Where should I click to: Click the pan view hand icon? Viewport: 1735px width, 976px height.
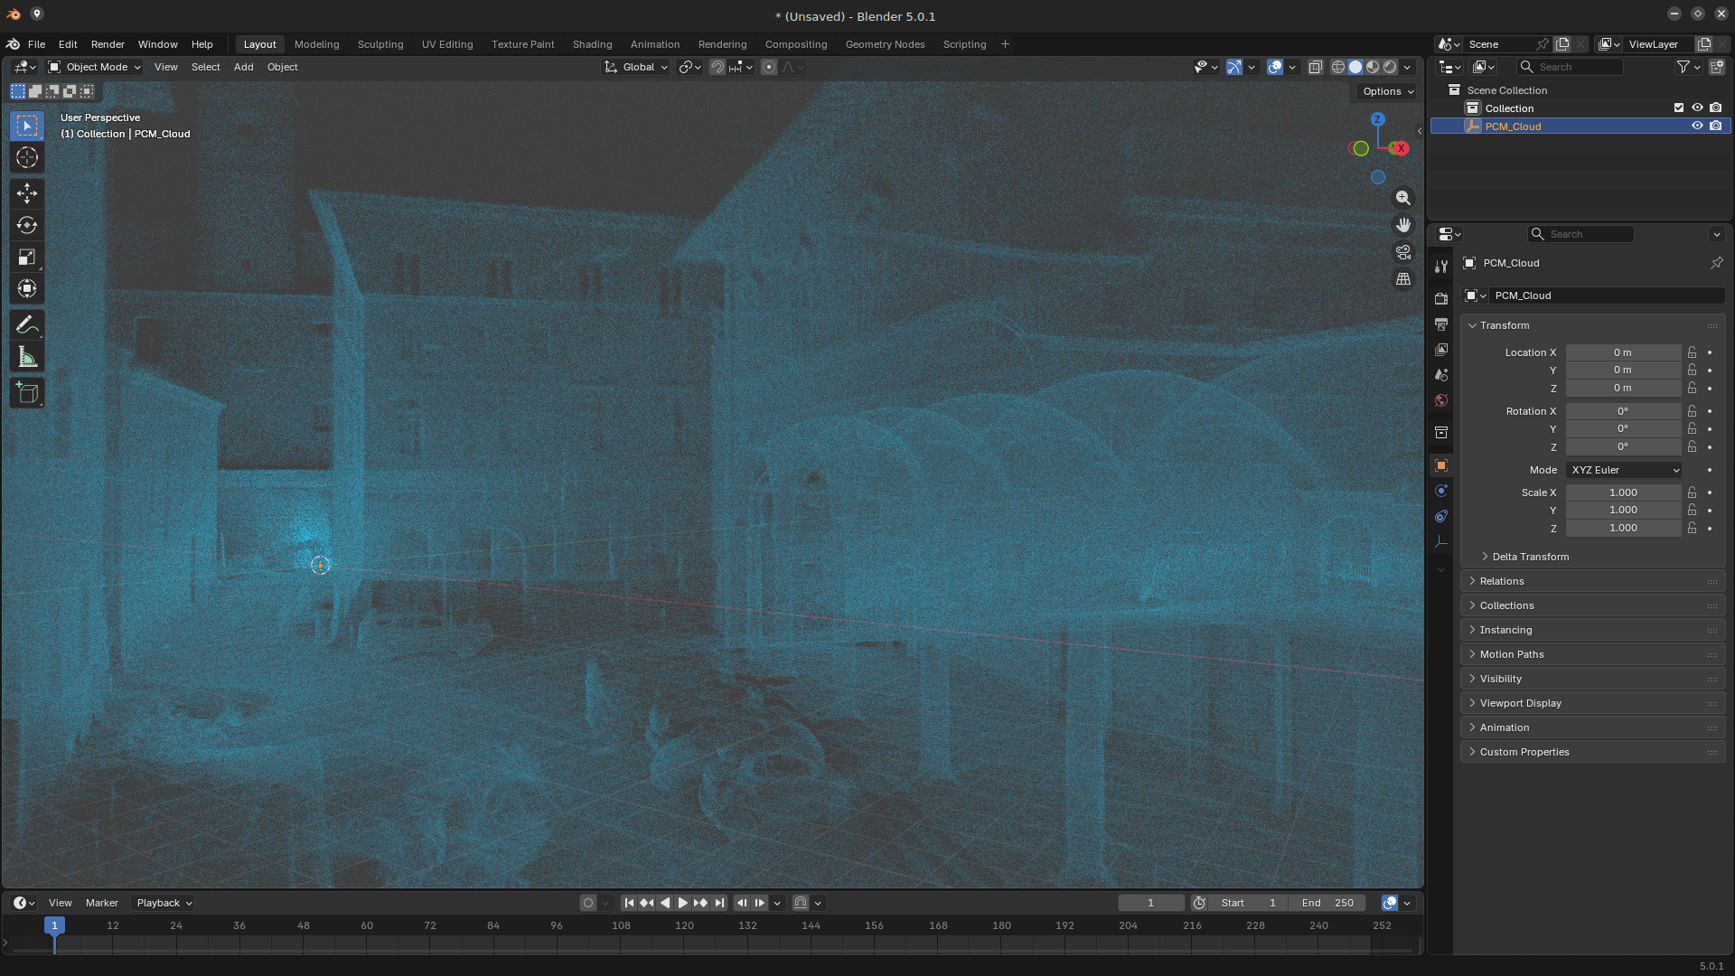(1402, 225)
